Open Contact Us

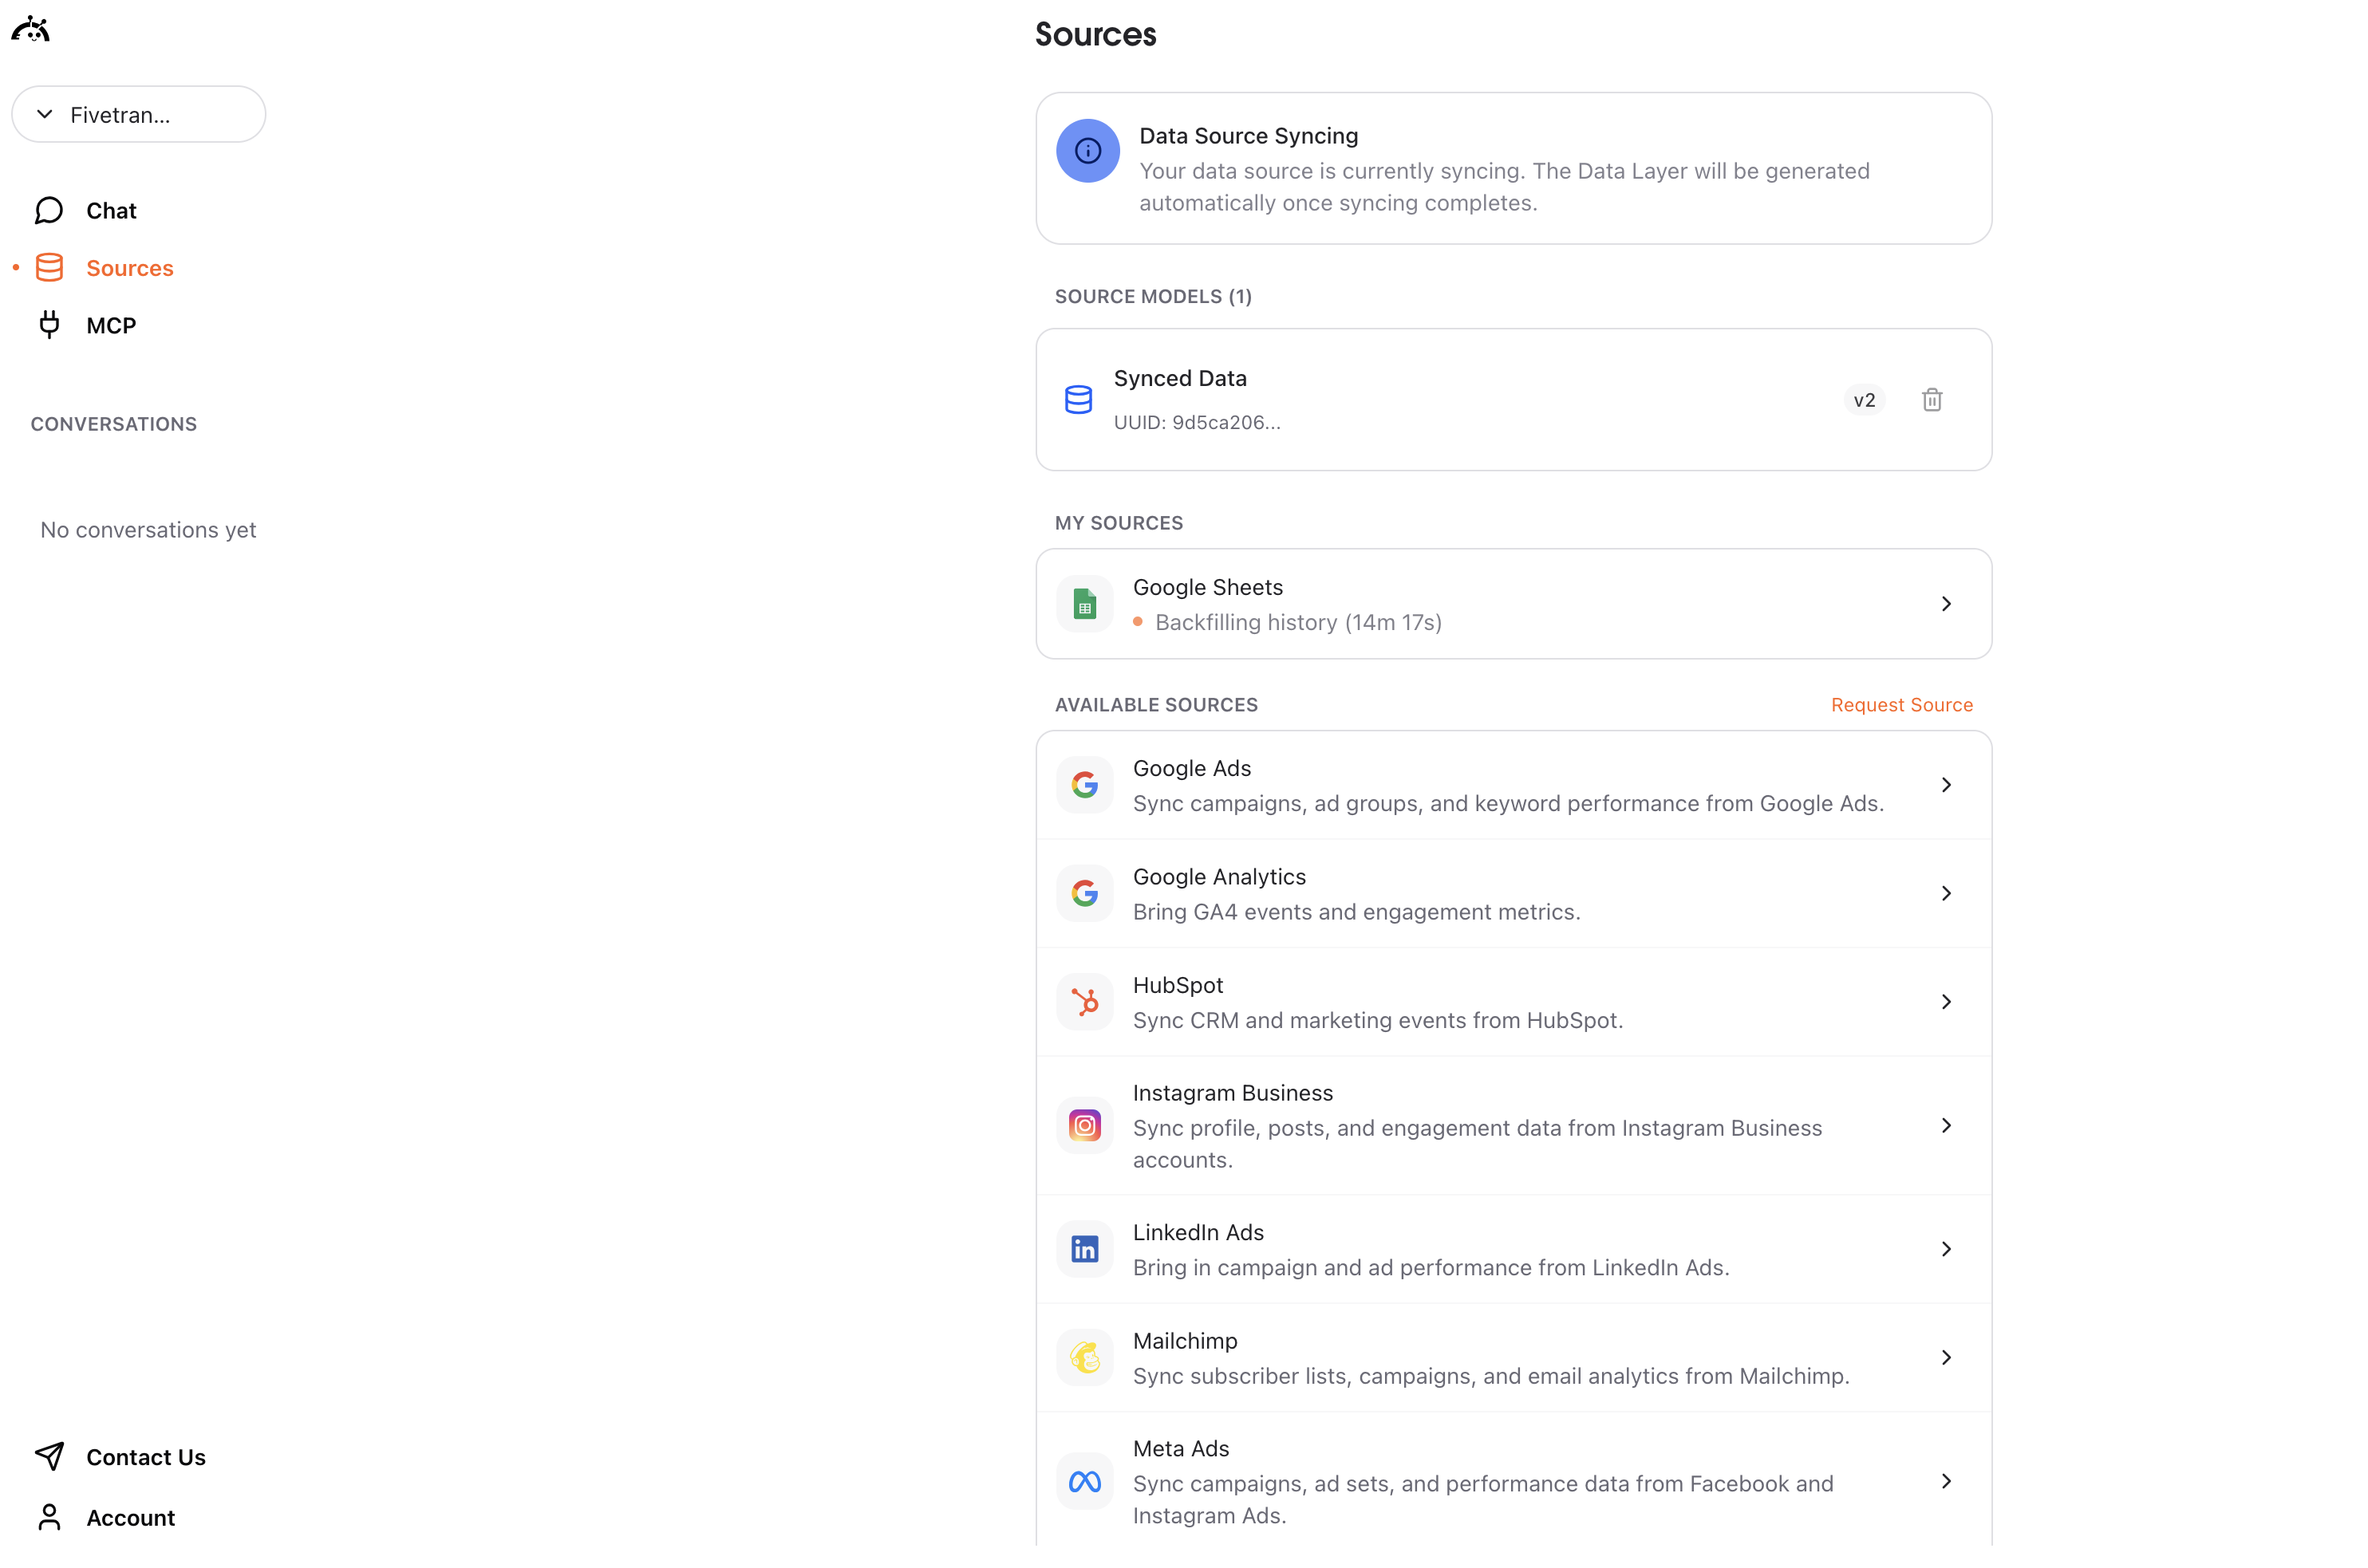(146, 1457)
